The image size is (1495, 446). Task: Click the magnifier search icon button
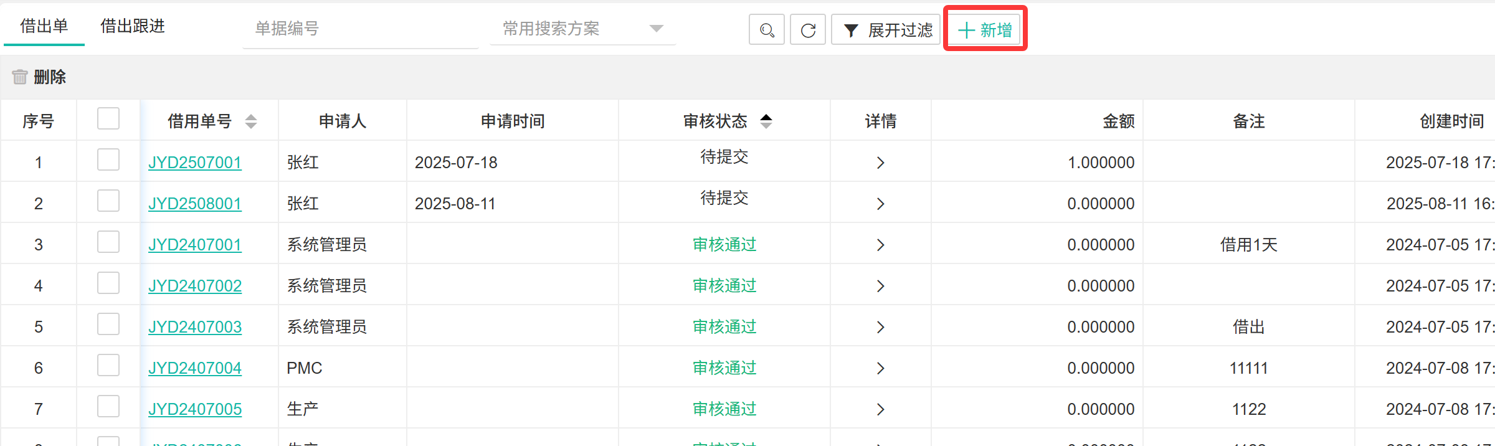click(x=766, y=30)
